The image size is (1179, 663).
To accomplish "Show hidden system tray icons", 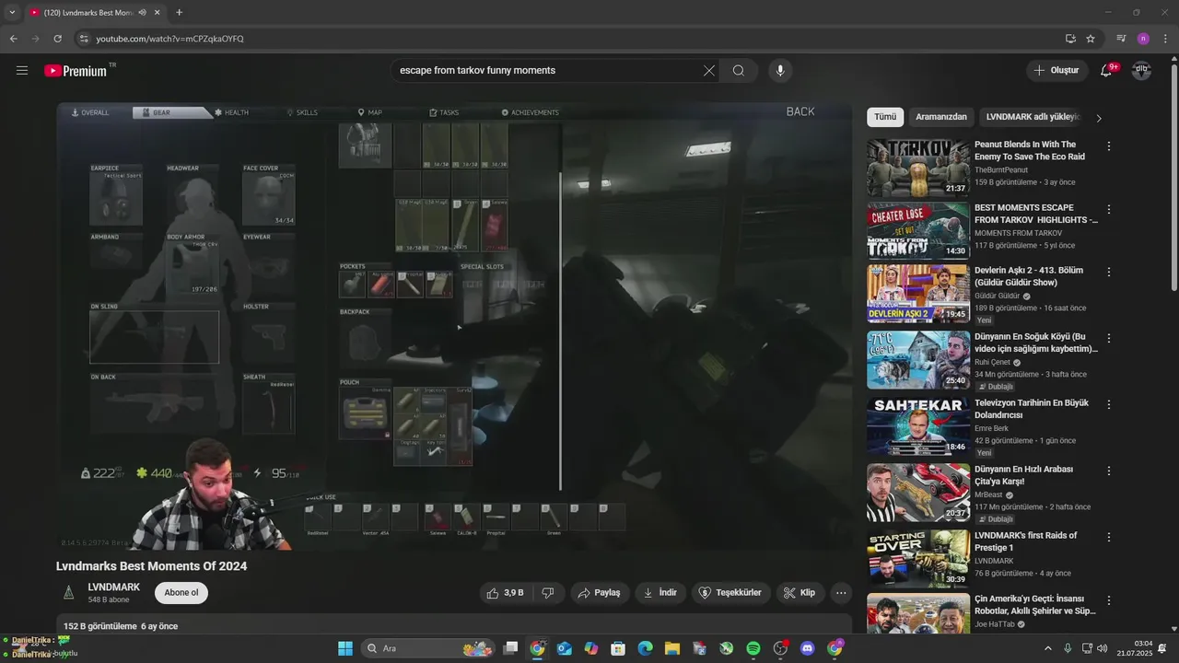I will pyautogui.click(x=1048, y=648).
